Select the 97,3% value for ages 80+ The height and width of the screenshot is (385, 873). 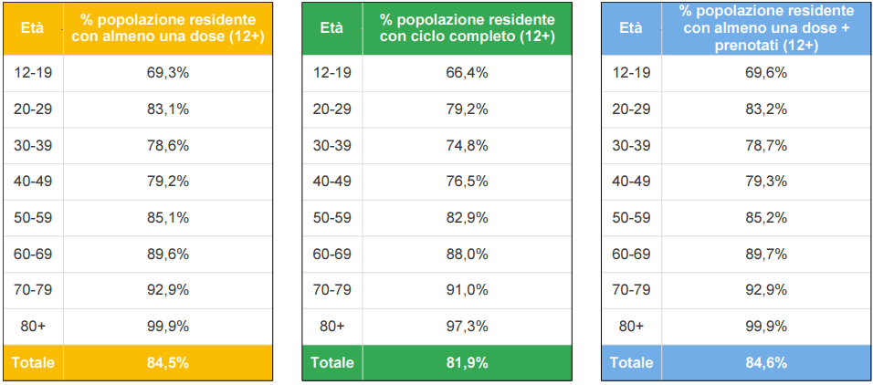(x=467, y=326)
